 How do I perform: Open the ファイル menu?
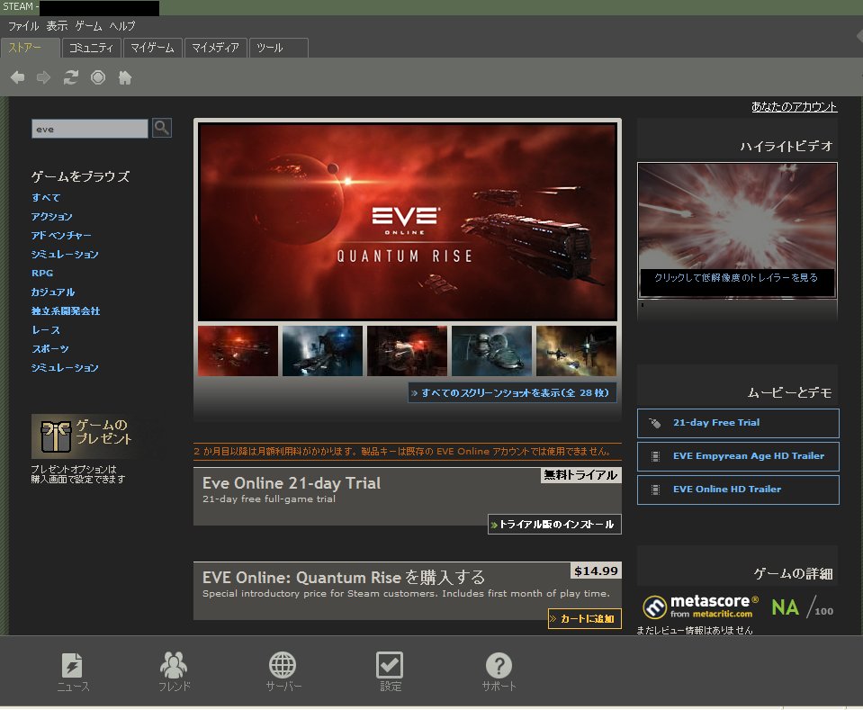pos(23,27)
